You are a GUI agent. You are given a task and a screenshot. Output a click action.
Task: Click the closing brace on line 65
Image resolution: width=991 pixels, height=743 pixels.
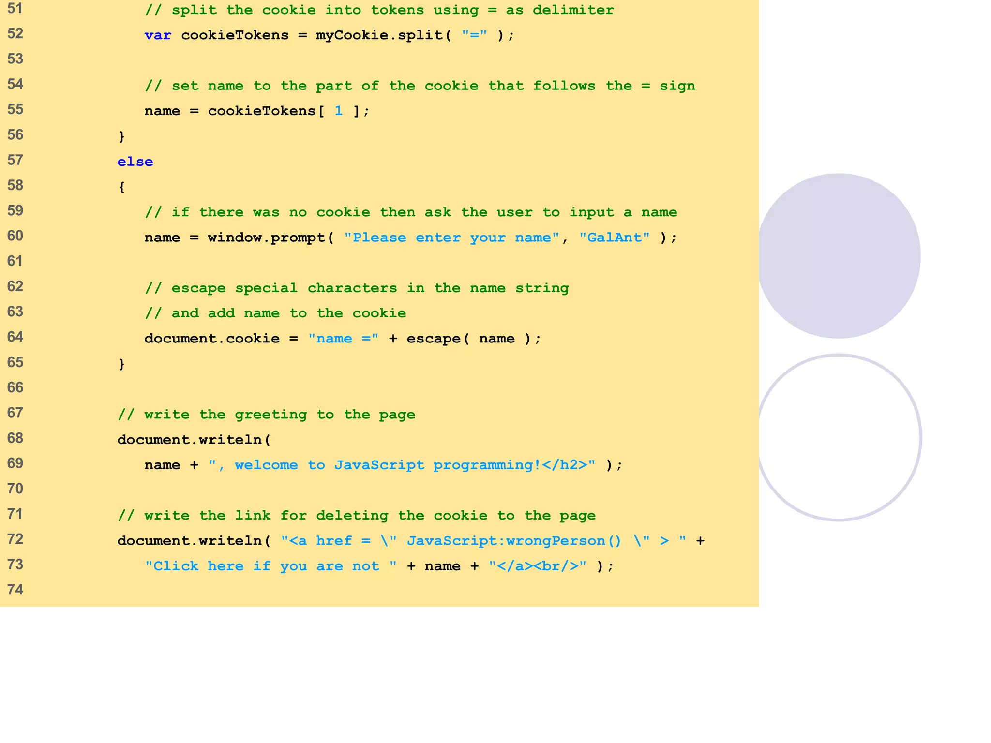point(122,364)
